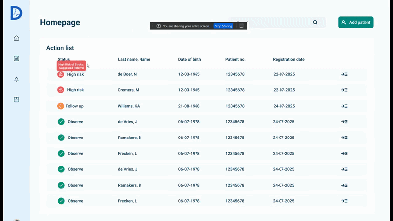Viewport: 393px width, 221px height.
Task: Click the Action list heading
Action: coord(60,48)
